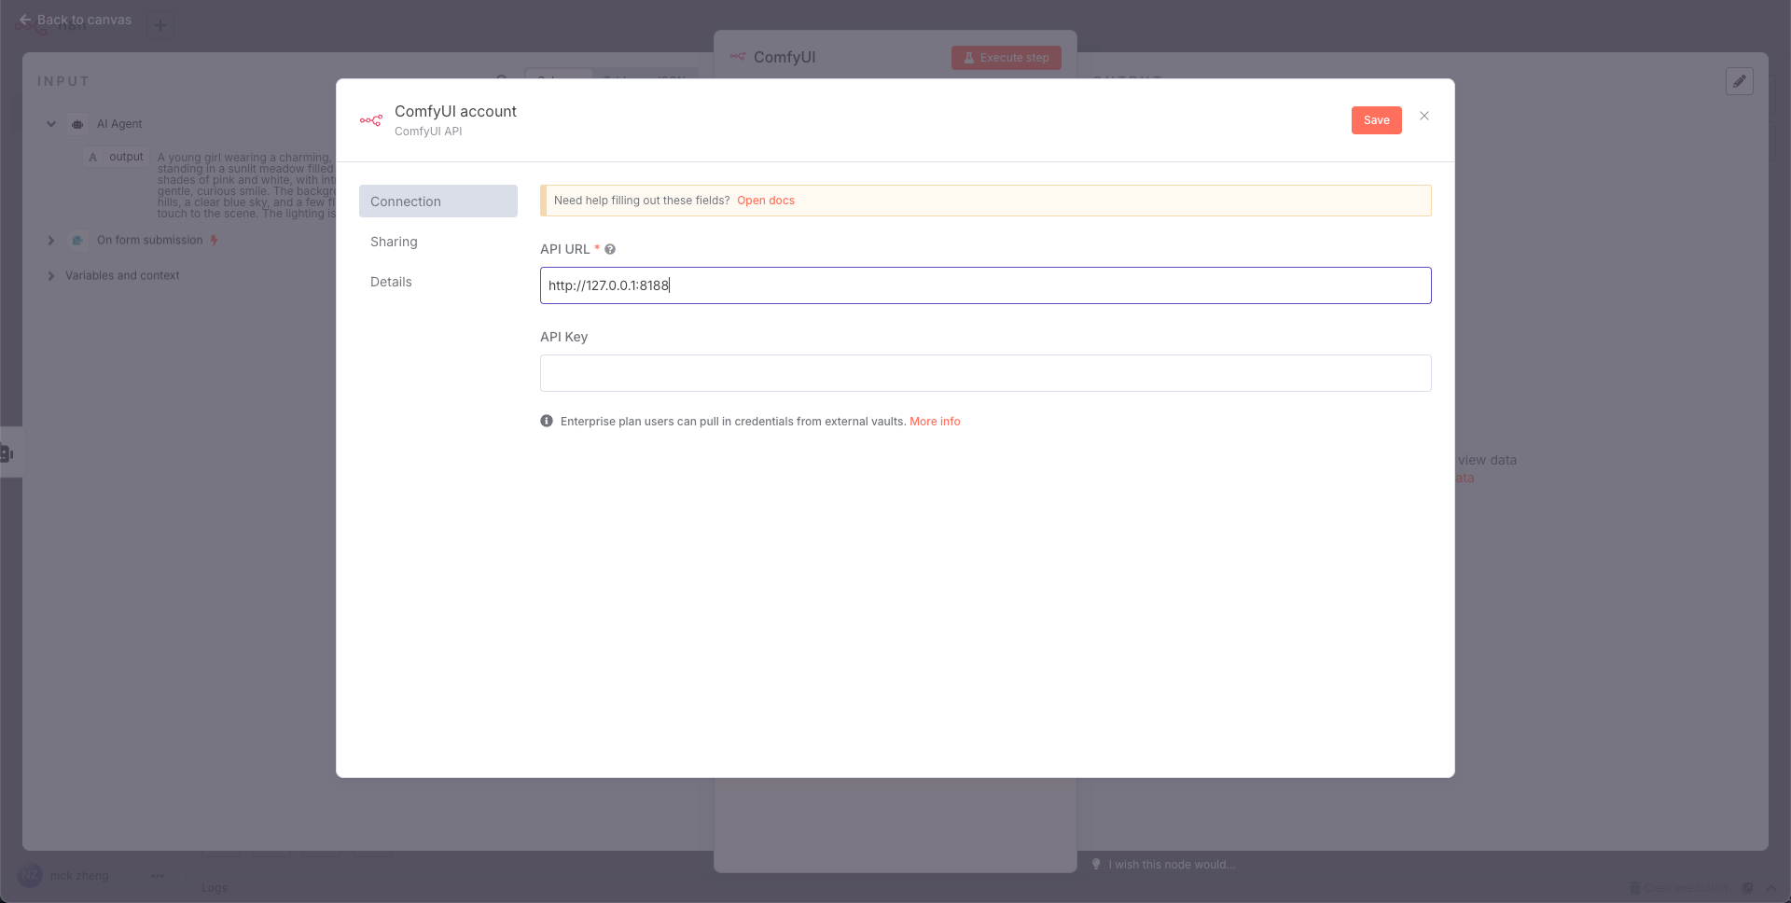Click the ComfyUI node title icon
Viewport: 1791px width, 903px height.
(738, 57)
